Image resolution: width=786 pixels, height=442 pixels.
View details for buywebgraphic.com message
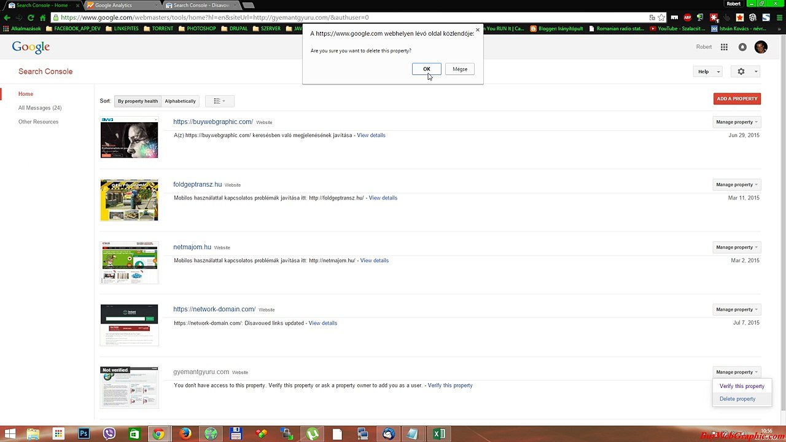tap(371, 135)
